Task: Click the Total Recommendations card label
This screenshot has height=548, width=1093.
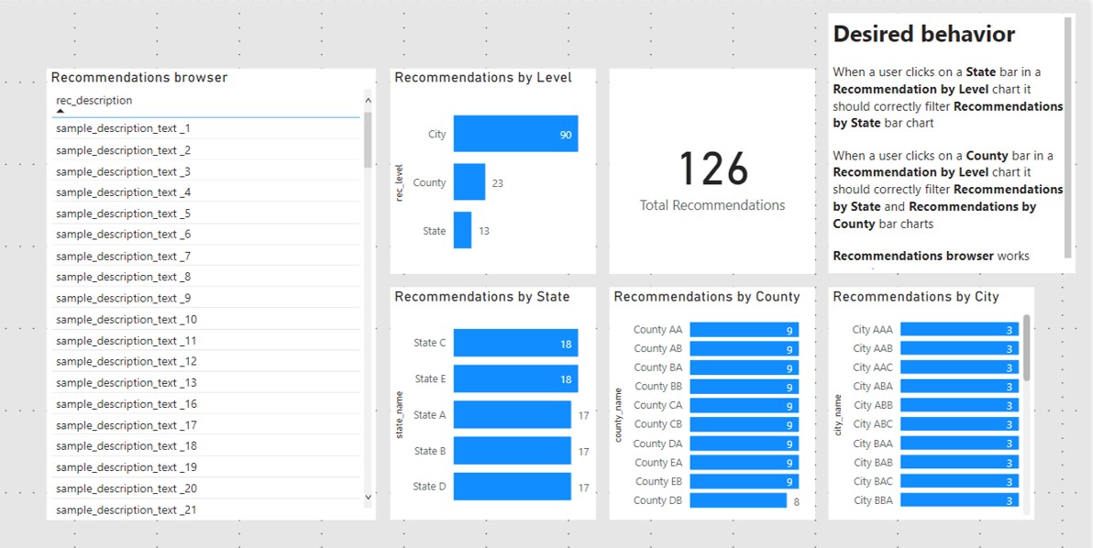Action: (712, 205)
